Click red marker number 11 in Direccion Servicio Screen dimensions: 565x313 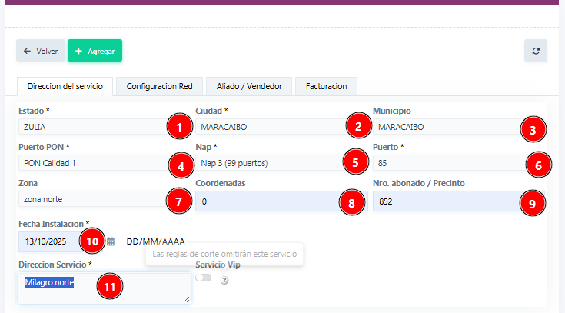(x=110, y=287)
